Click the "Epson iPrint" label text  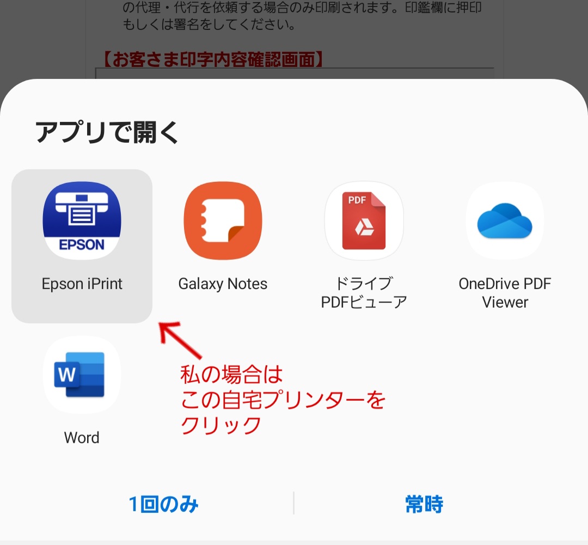[x=82, y=284]
